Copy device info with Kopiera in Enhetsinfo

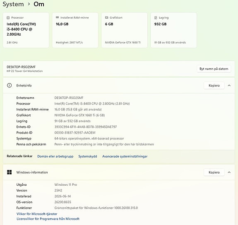214,86
